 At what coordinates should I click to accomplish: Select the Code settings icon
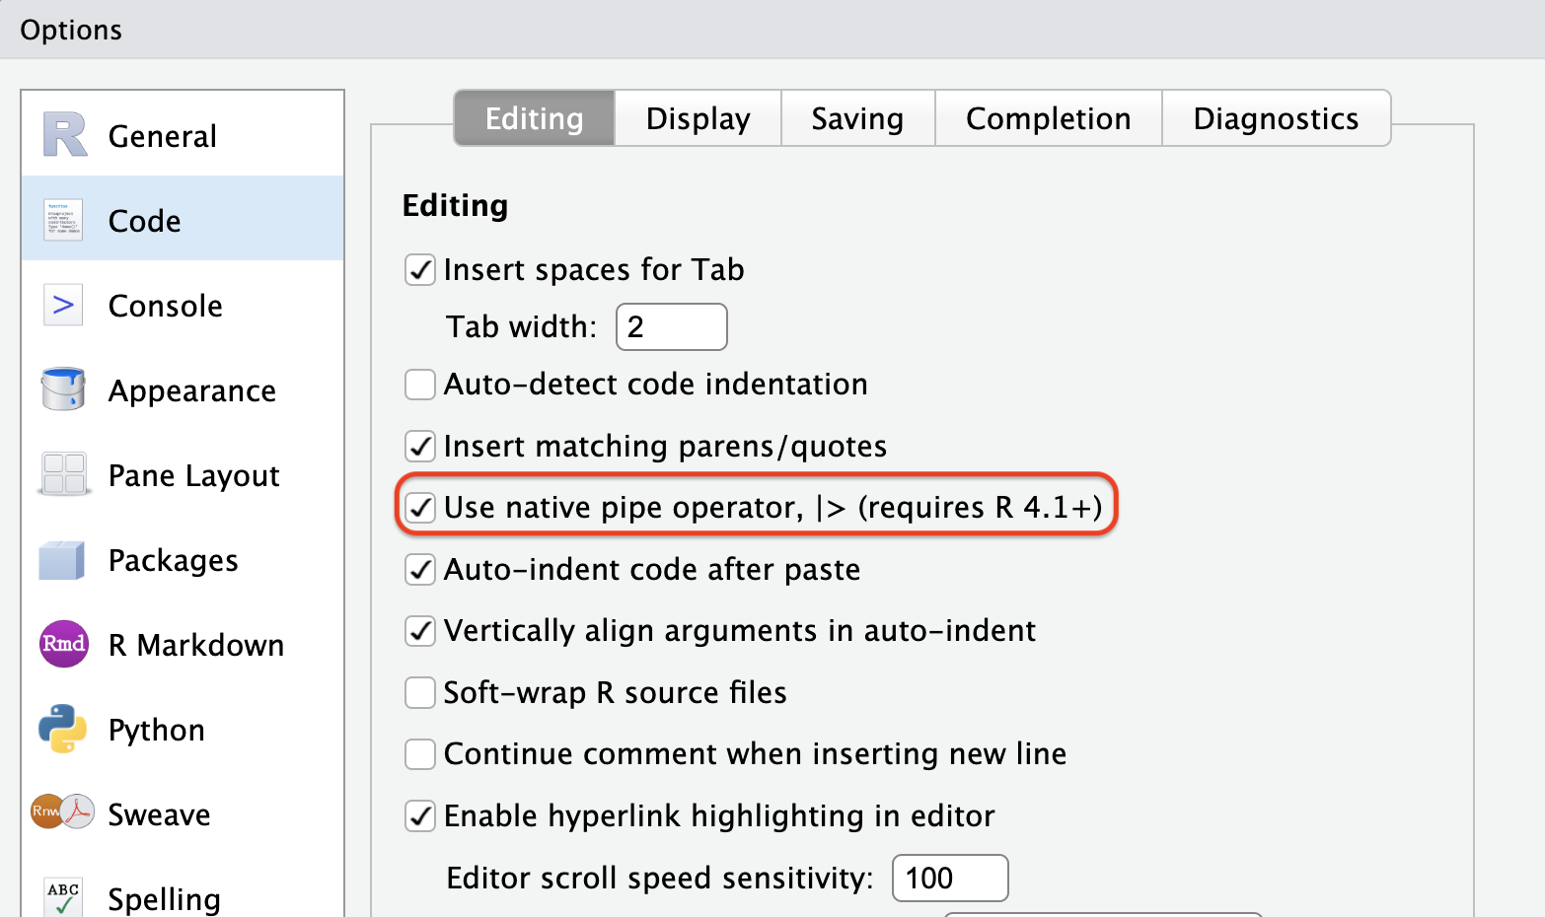(62, 219)
